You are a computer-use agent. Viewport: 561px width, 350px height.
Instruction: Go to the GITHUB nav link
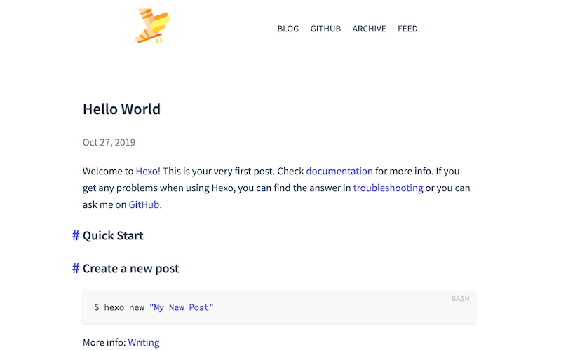click(325, 29)
